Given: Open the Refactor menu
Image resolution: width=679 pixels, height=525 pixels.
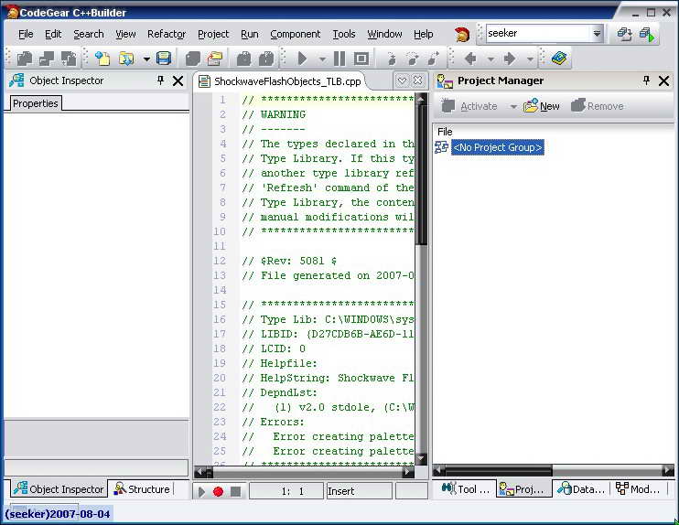Looking at the screenshot, I should coord(167,34).
